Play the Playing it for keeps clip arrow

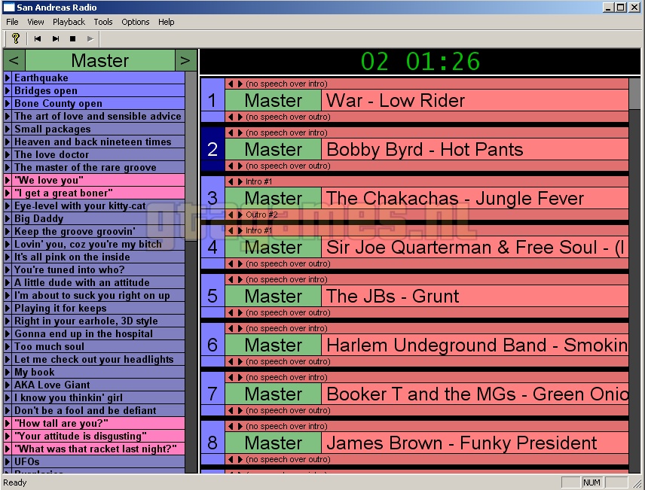pyautogui.click(x=8, y=308)
